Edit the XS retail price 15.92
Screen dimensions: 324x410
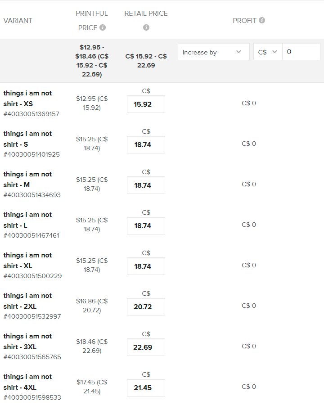pos(146,104)
